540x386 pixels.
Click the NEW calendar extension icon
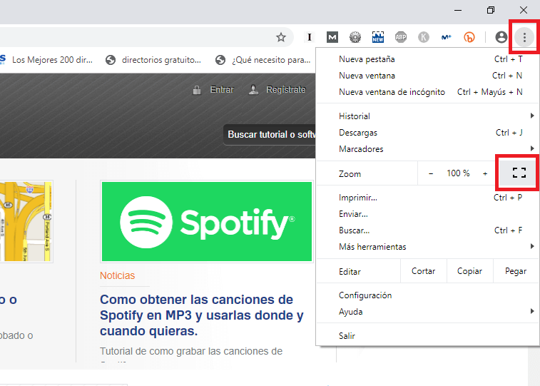(378, 37)
